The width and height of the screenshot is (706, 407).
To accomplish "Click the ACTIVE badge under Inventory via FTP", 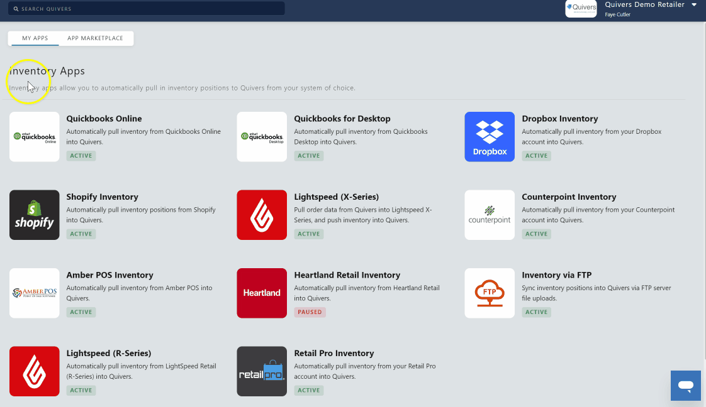I will tap(536, 312).
